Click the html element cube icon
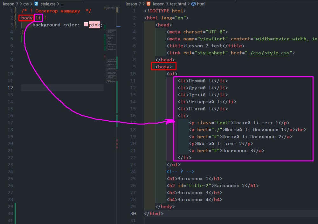The image size is (318, 224). pyautogui.click(x=193, y=4)
